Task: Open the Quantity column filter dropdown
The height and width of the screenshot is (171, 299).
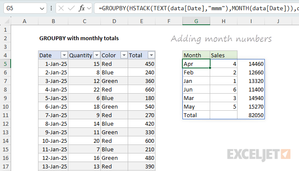Action: point(97,55)
